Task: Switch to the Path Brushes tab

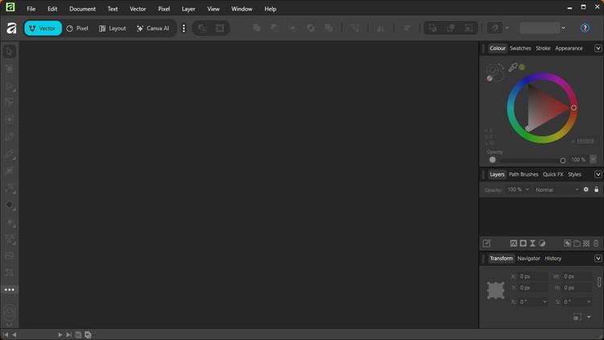Action: click(x=523, y=174)
